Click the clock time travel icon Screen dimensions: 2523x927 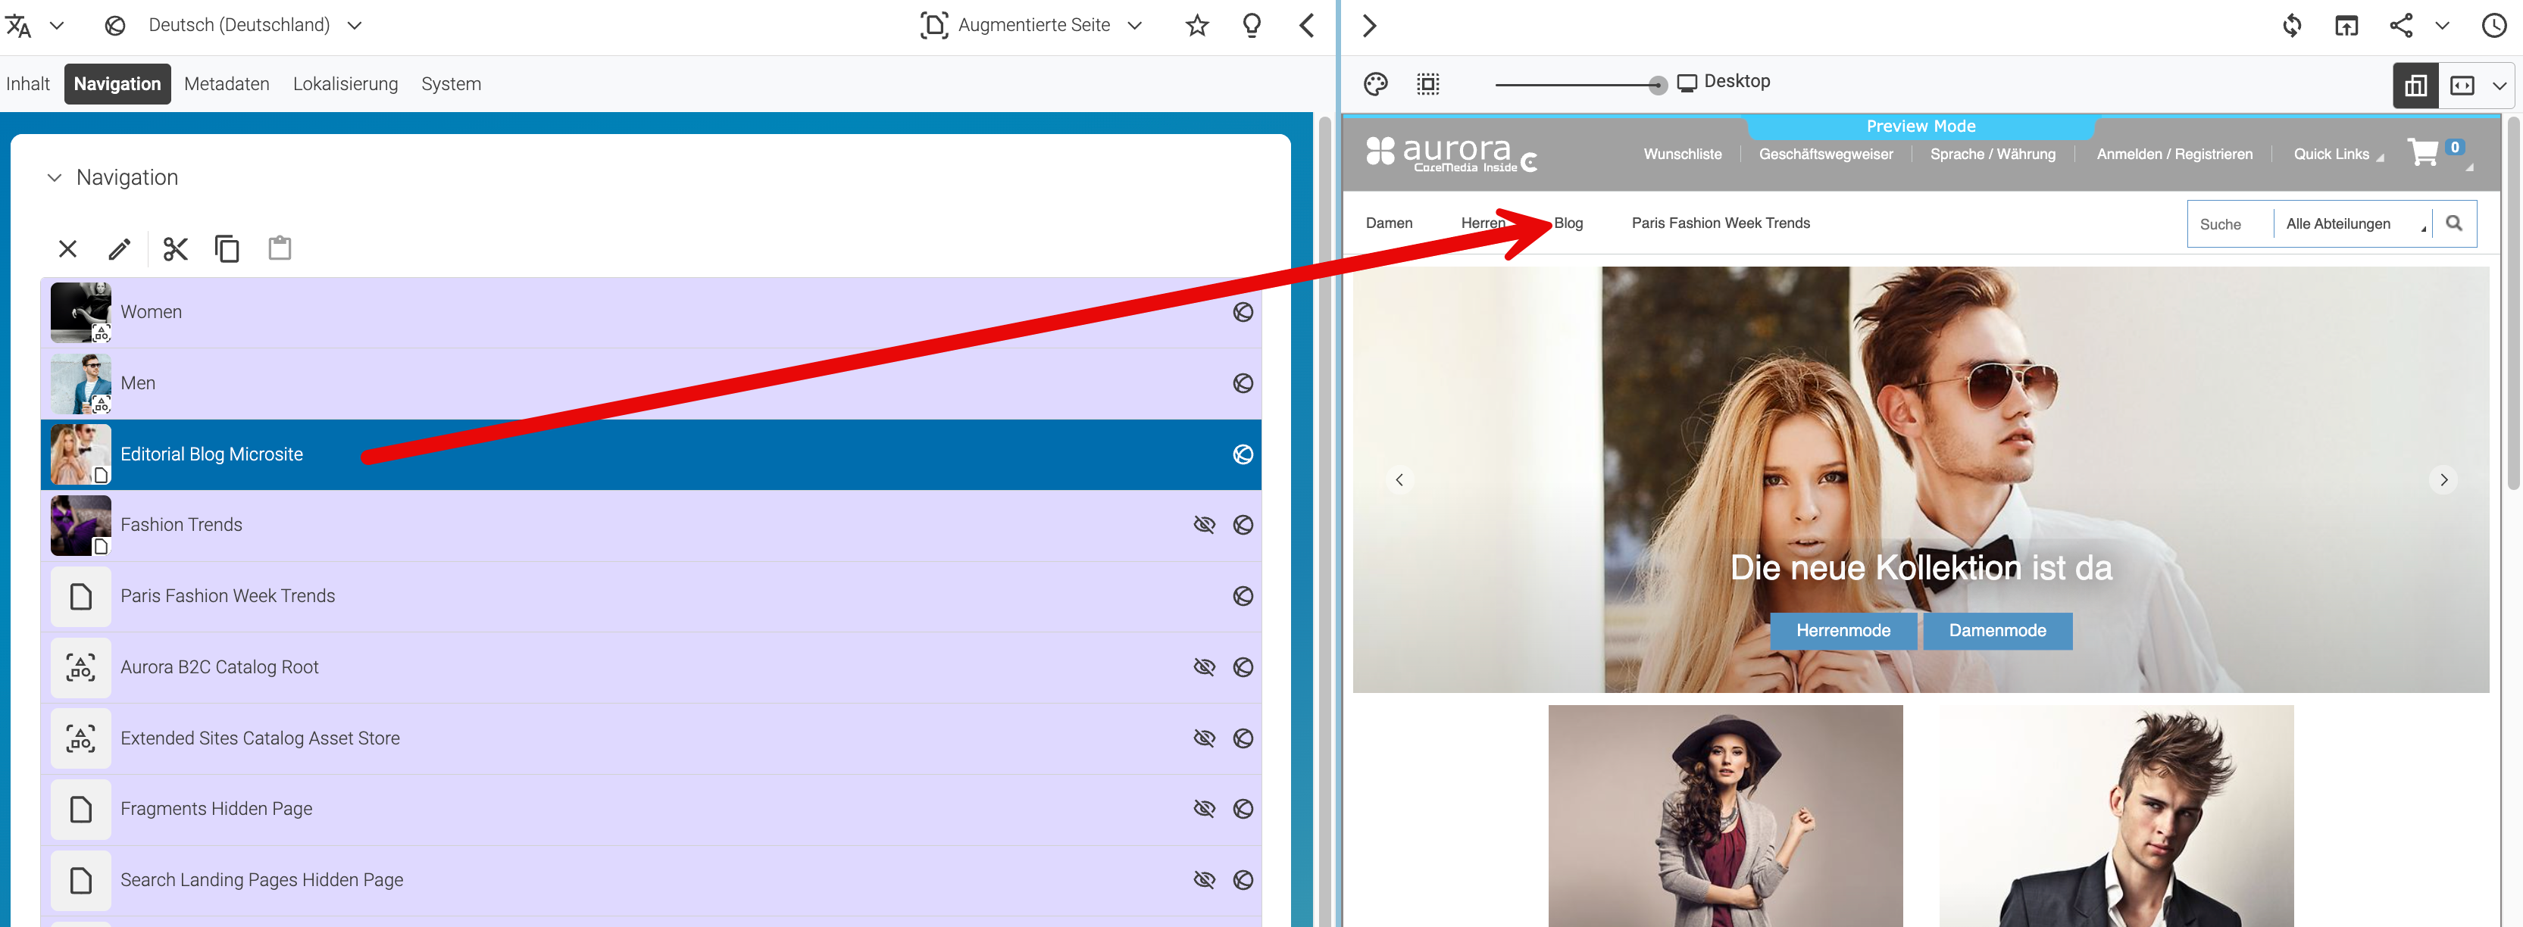[2495, 26]
